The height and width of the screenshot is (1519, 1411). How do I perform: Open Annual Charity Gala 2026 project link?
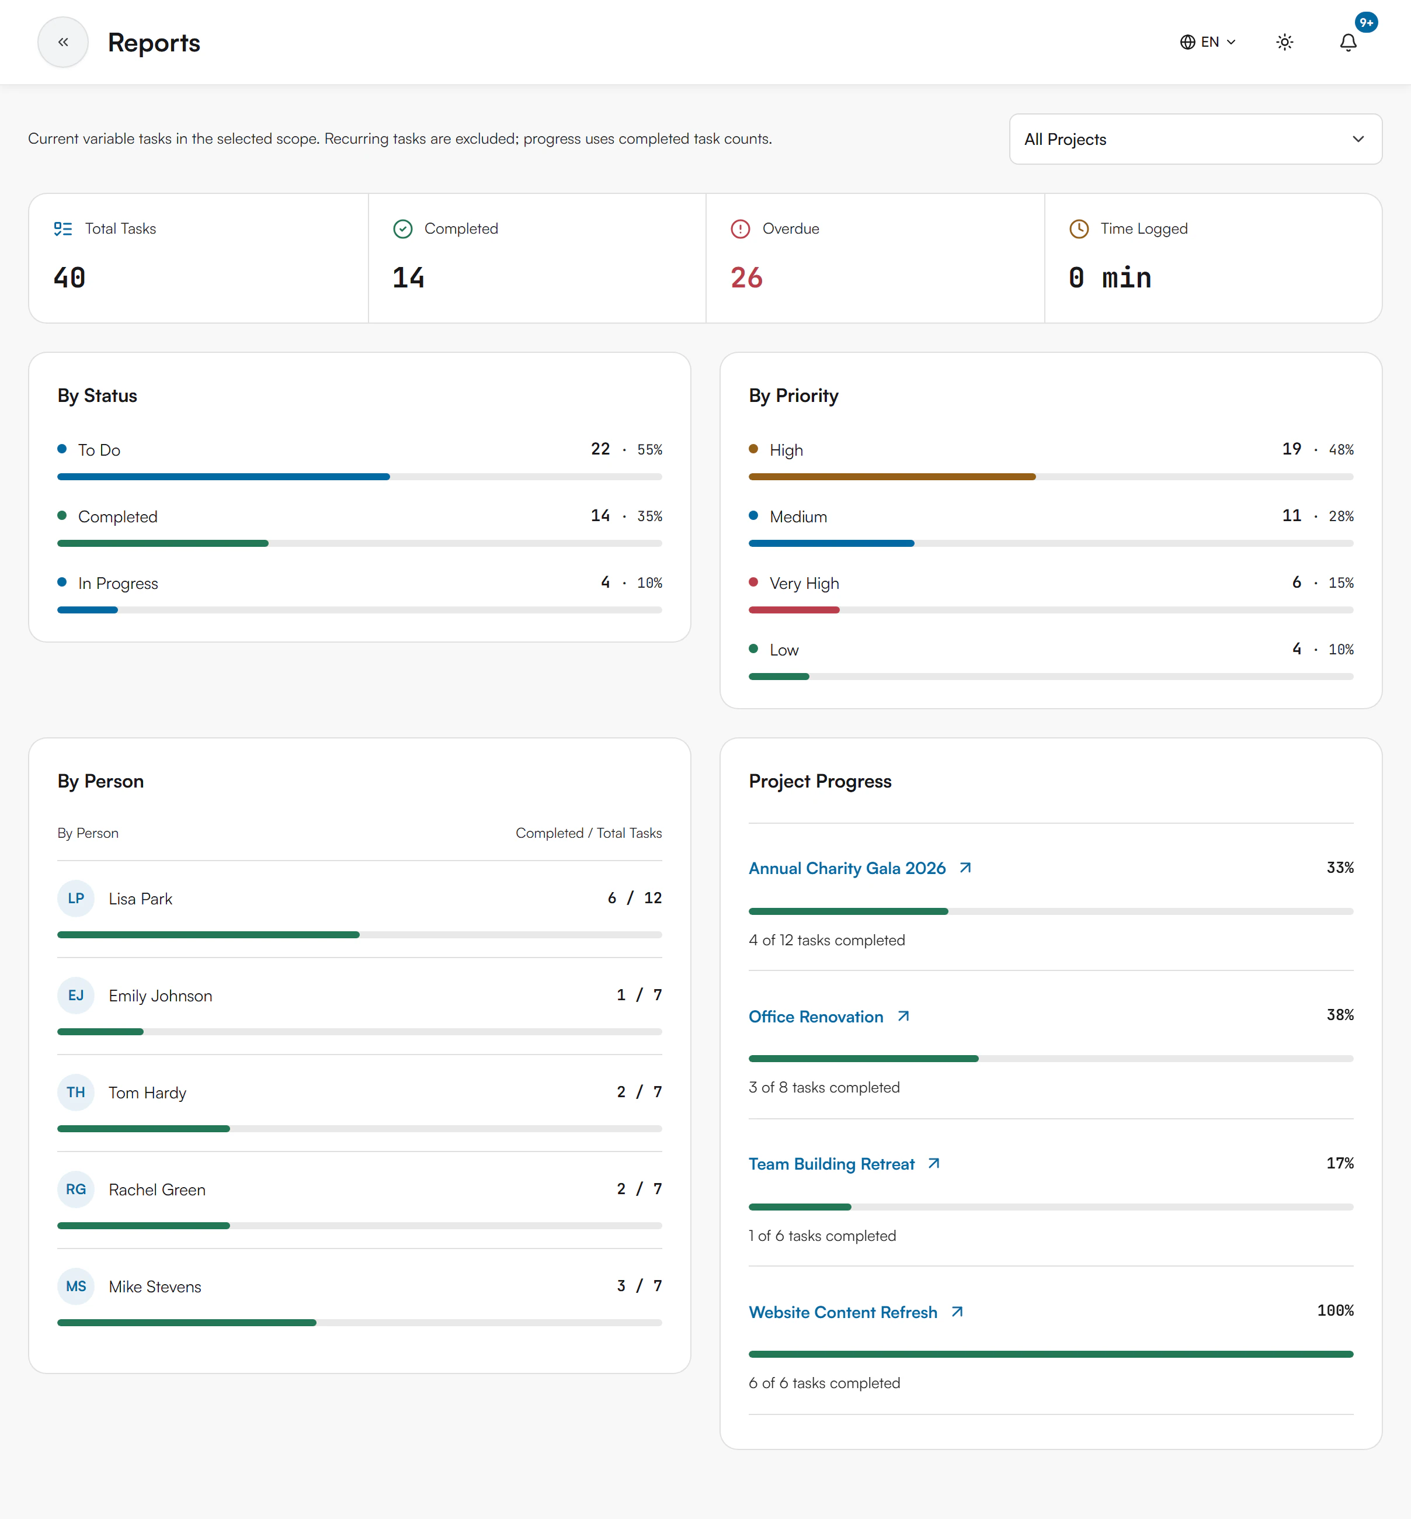pos(847,868)
